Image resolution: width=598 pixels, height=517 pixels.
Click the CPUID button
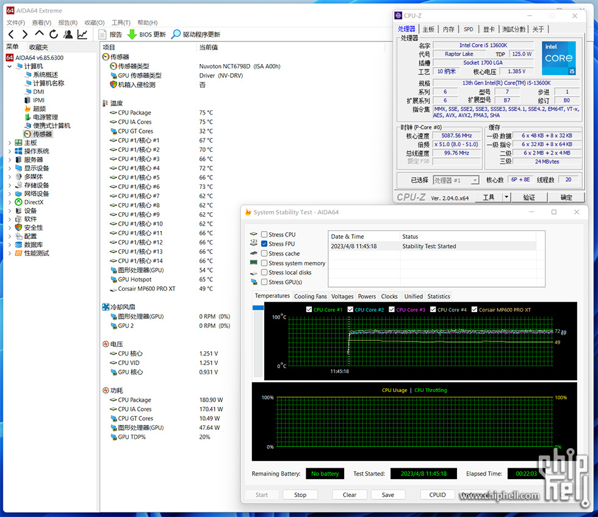click(x=438, y=494)
